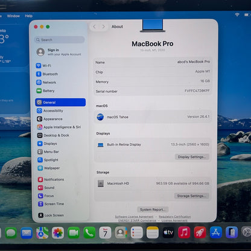
Task: Go back with the back chevron
Action: [94, 27]
